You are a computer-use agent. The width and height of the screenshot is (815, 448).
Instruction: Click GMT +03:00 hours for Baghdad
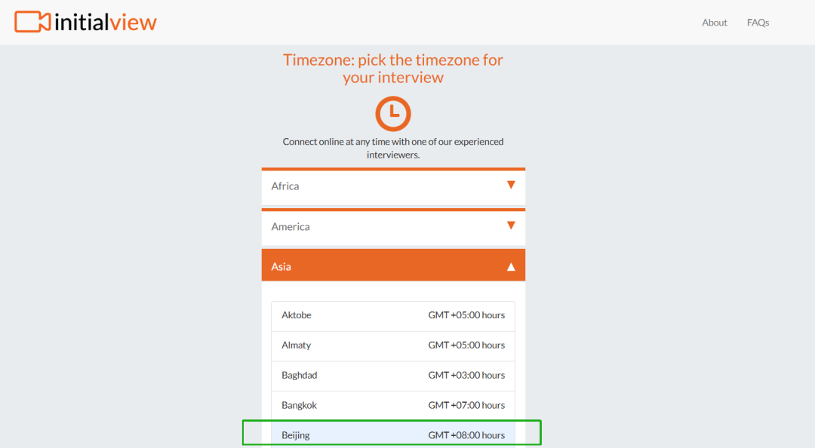click(466, 376)
